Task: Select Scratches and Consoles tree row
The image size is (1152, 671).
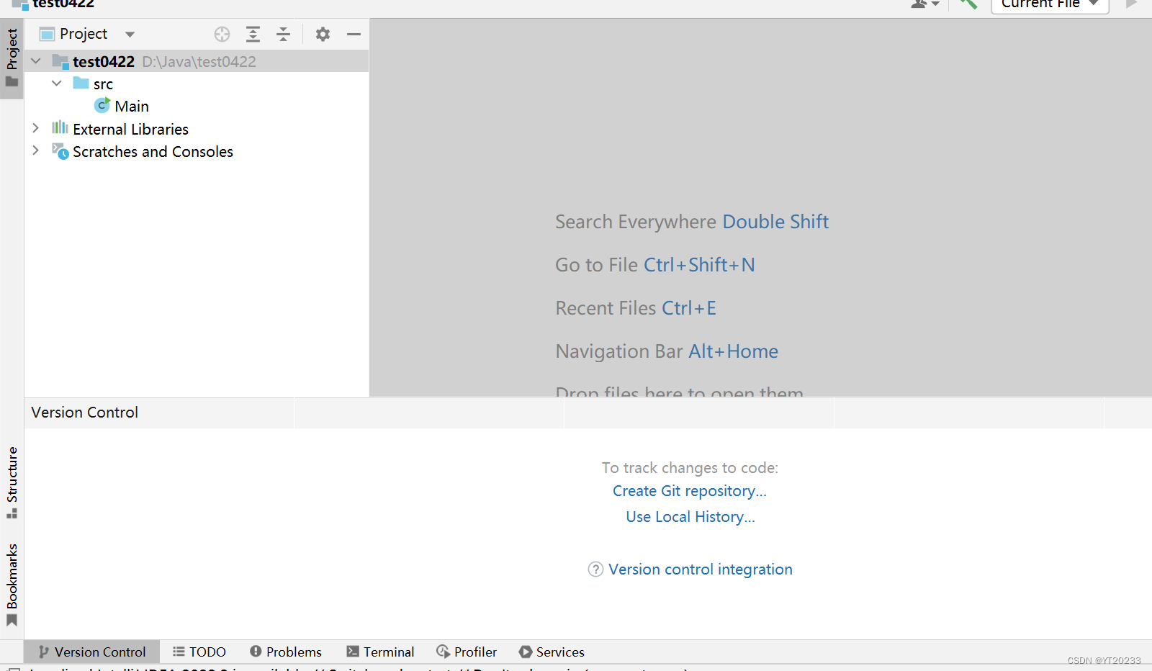Action: click(197, 151)
